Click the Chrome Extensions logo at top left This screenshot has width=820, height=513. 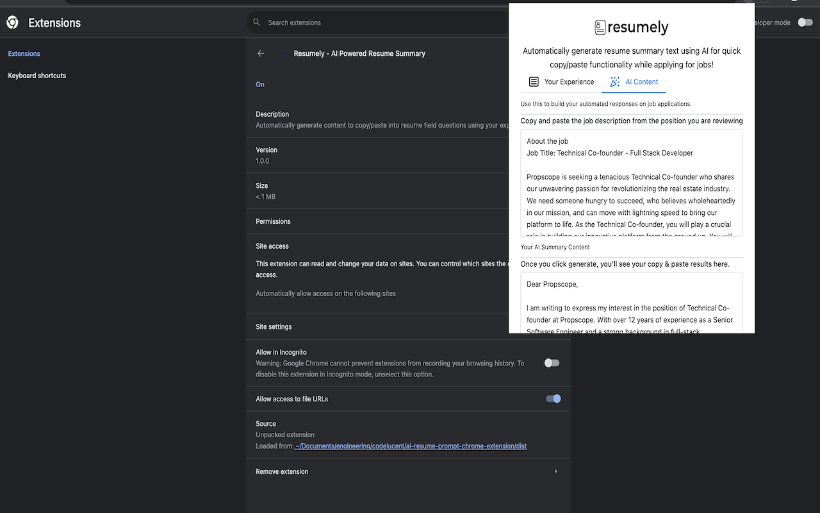pos(12,22)
